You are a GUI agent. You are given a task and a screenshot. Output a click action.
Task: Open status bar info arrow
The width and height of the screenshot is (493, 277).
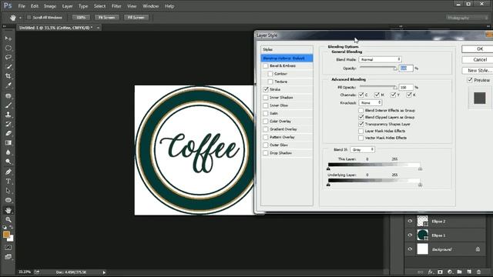pos(104,272)
